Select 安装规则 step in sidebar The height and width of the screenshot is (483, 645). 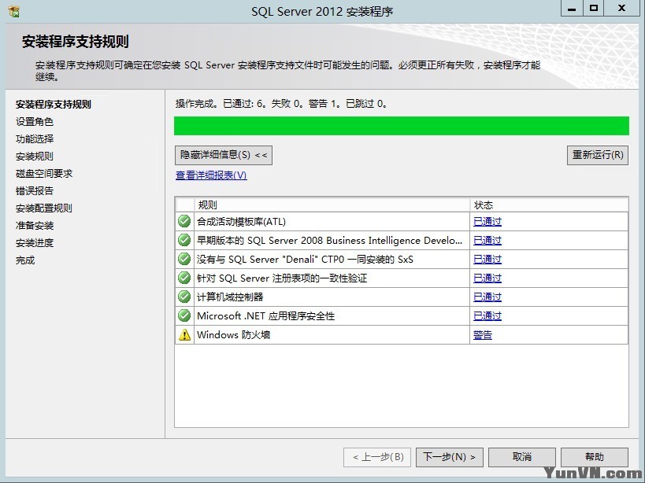(35, 157)
